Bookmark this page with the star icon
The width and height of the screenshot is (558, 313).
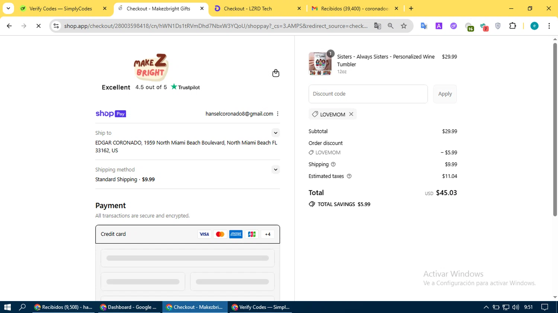404,26
